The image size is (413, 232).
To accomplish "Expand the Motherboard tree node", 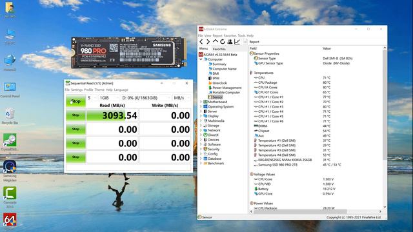I will [201, 102].
